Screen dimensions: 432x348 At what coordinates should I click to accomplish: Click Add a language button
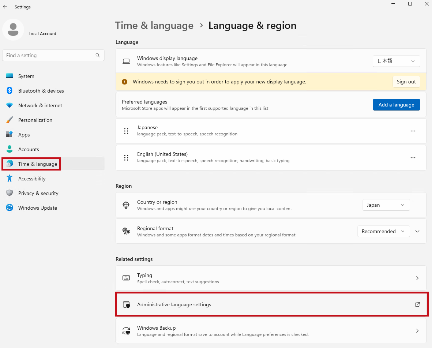tap(396, 105)
